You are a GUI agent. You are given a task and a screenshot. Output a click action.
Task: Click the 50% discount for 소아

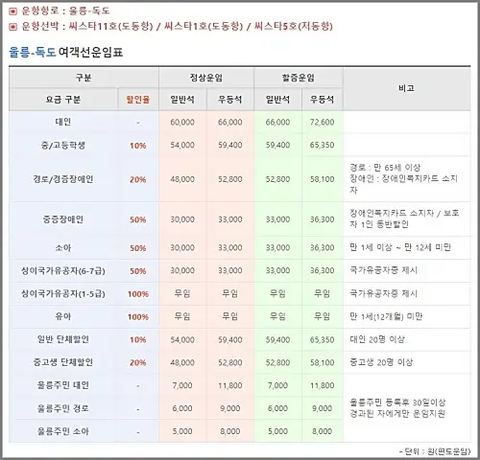tap(138, 248)
